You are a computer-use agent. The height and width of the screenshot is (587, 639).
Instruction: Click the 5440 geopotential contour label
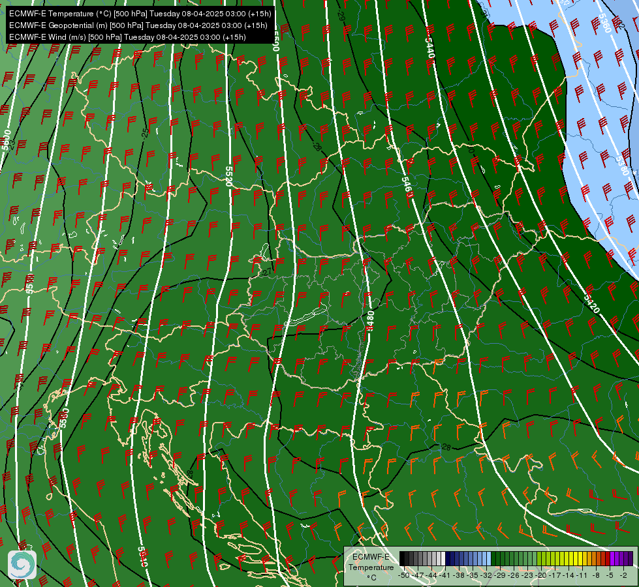point(430,48)
